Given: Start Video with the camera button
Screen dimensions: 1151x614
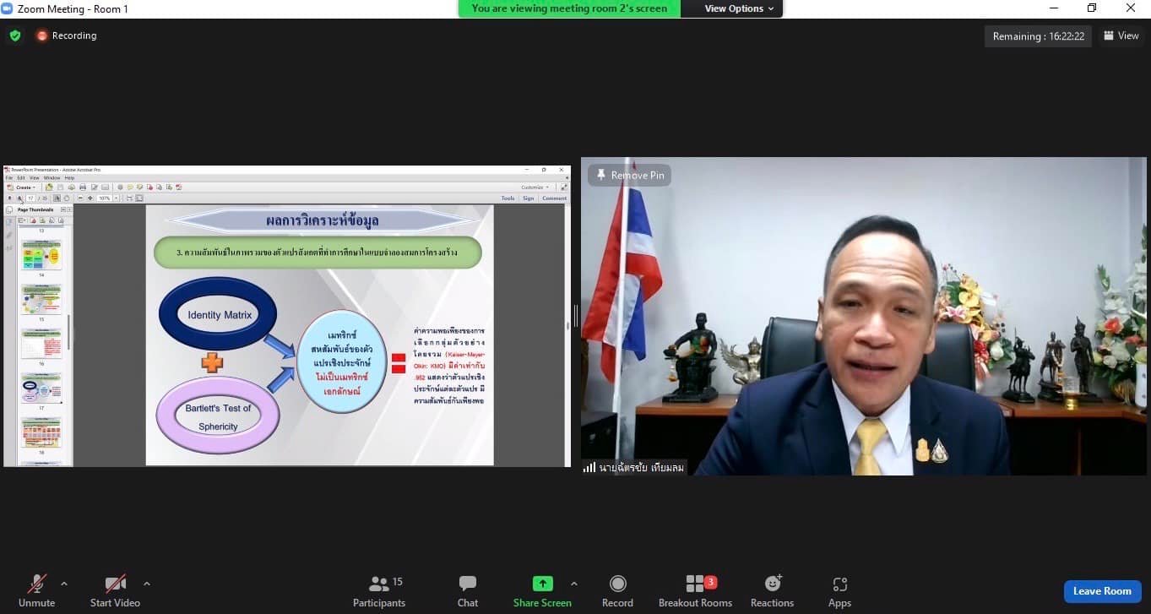Looking at the screenshot, I should (115, 584).
